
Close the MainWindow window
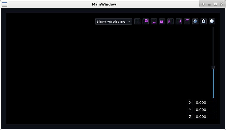(x=222, y=4)
